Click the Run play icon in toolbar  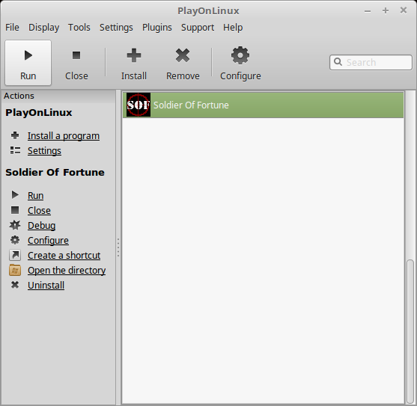[x=28, y=55]
